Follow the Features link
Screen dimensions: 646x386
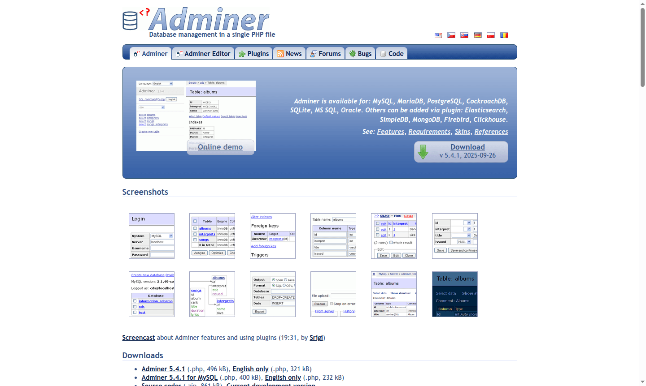pos(390,131)
